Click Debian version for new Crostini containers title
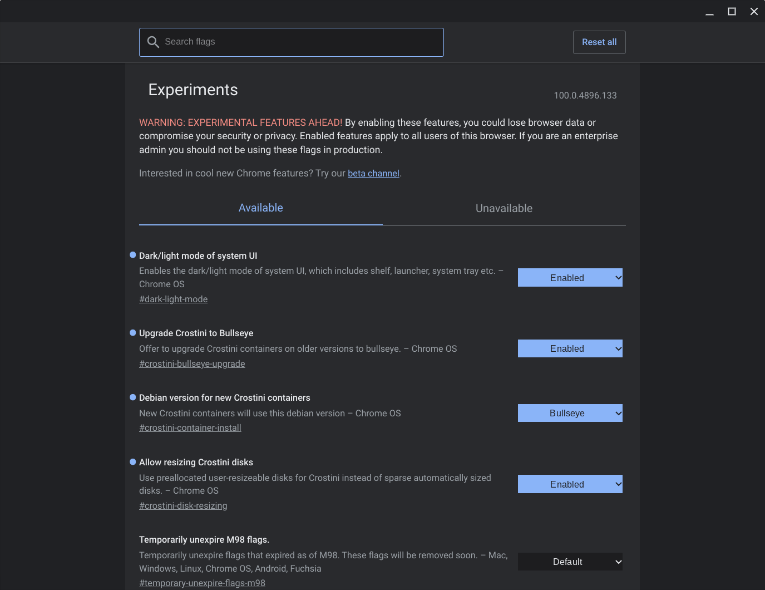The image size is (765, 590). pos(225,397)
